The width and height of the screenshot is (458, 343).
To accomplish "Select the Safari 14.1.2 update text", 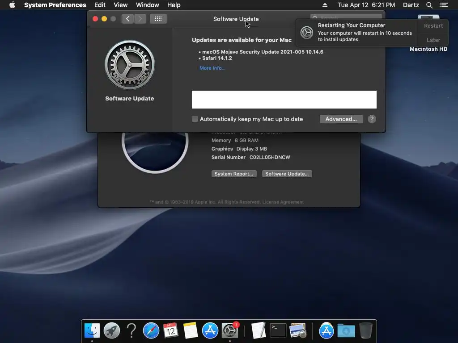I will point(217,58).
